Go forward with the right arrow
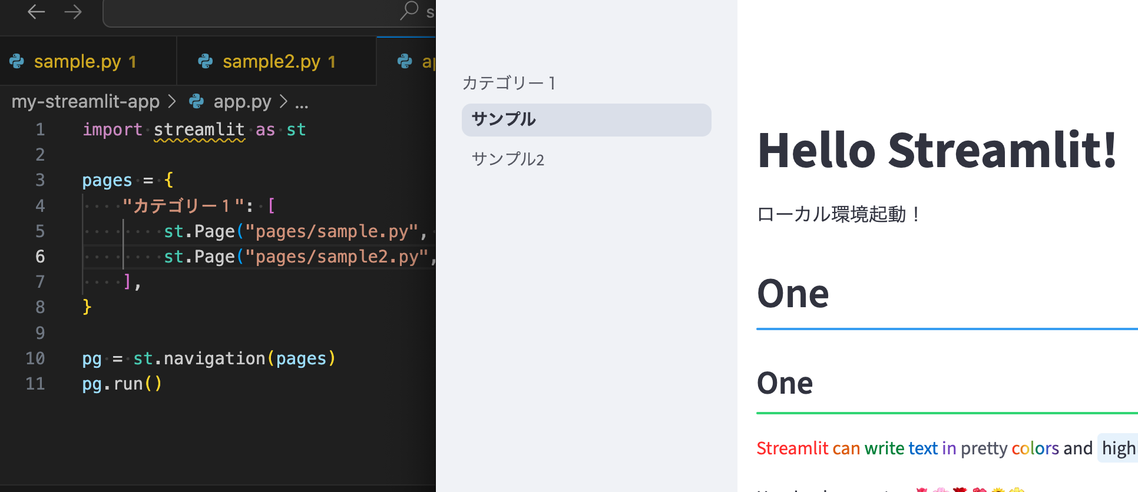Screen dimensions: 1138x492 73,12
